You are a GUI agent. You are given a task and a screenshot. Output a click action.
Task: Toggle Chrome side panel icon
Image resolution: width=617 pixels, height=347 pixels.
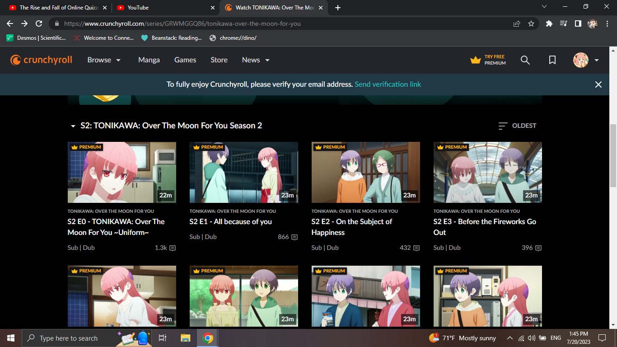pos(578,23)
